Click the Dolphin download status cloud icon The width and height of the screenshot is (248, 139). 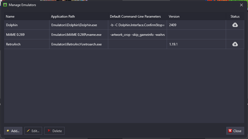pyautogui.click(x=235, y=25)
